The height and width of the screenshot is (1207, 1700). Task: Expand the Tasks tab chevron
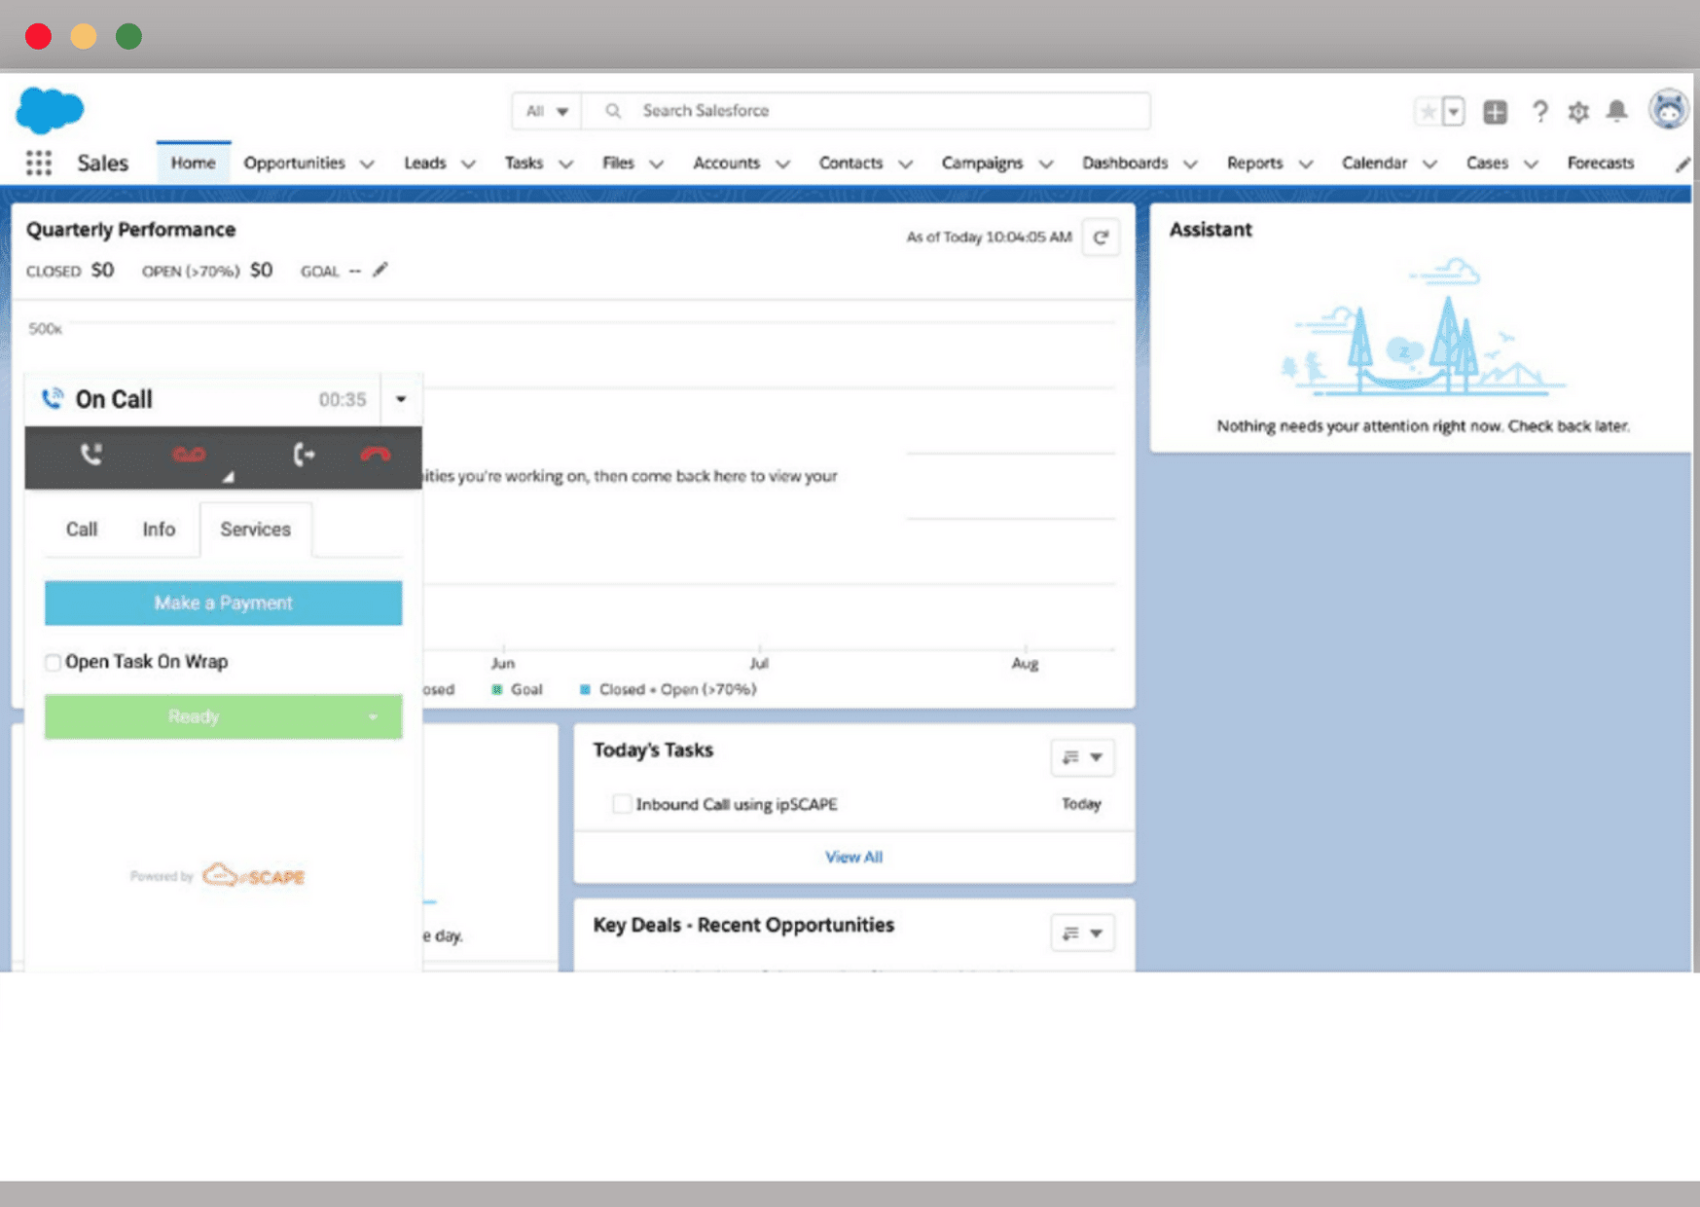tap(565, 165)
